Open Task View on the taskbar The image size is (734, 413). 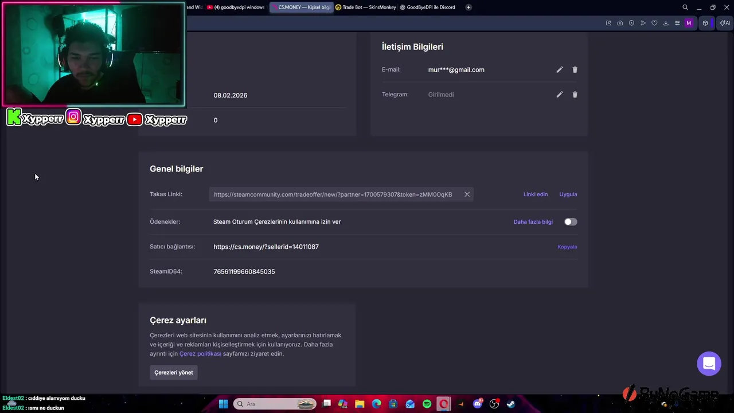(x=327, y=404)
